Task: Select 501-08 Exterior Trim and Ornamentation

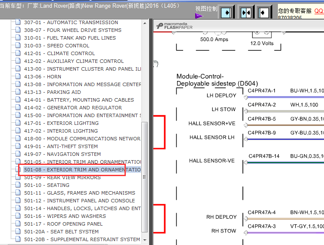Action: tap(82, 170)
